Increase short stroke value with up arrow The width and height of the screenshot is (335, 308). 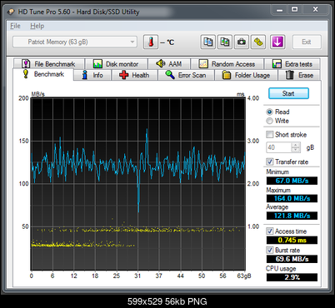pos(296,145)
